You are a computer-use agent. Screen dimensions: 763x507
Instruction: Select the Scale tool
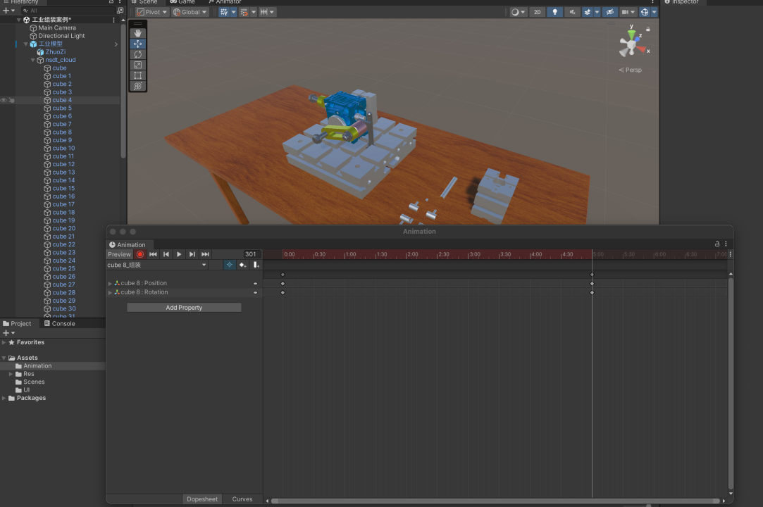coord(137,65)
